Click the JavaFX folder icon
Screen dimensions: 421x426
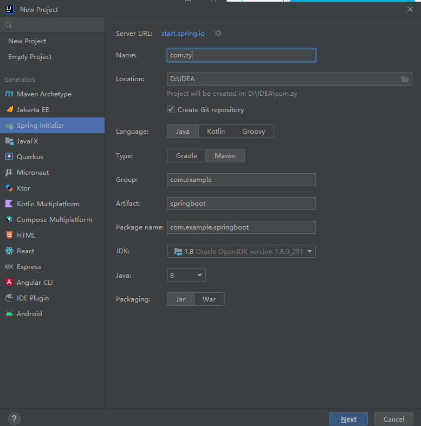9,141
